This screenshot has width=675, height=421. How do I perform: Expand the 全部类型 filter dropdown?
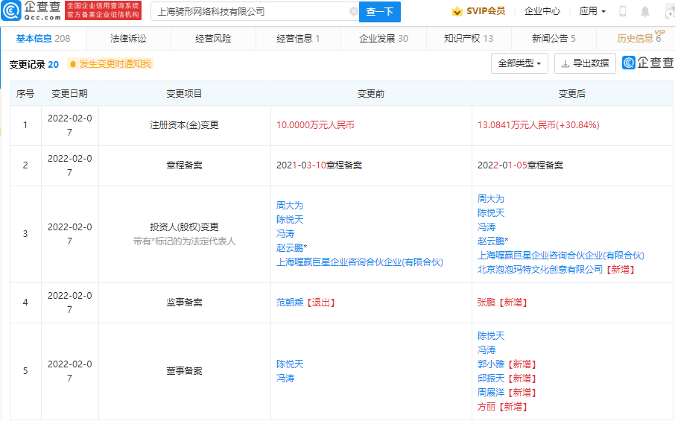[x=519, y=63]
